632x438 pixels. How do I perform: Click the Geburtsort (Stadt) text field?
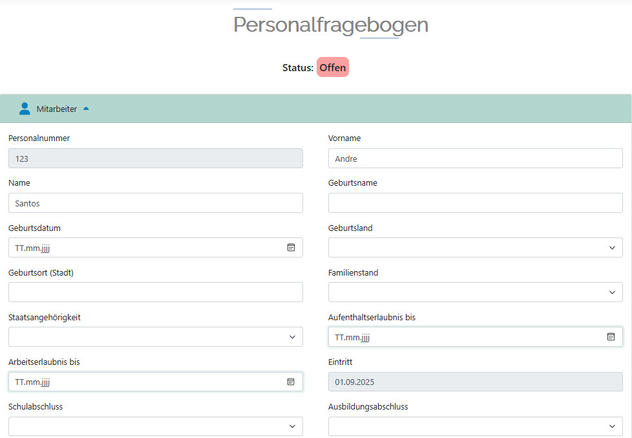(x=155, y=292)
